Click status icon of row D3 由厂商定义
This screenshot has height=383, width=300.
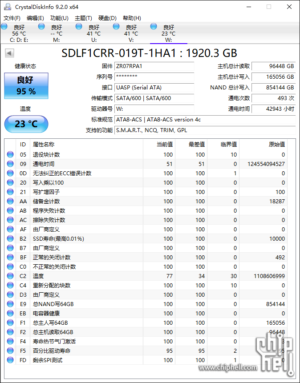coord(10,294)
